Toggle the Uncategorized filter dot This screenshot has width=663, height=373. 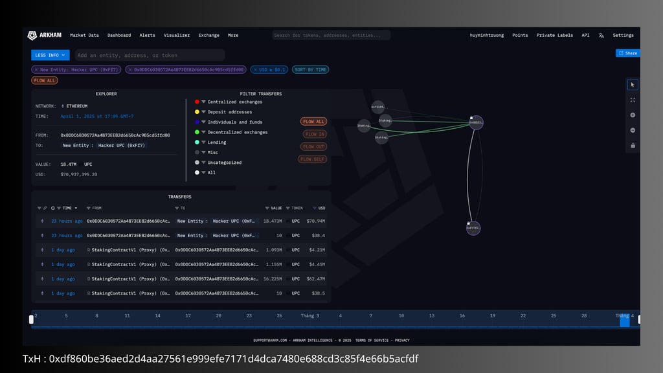(x=197, y=163)
